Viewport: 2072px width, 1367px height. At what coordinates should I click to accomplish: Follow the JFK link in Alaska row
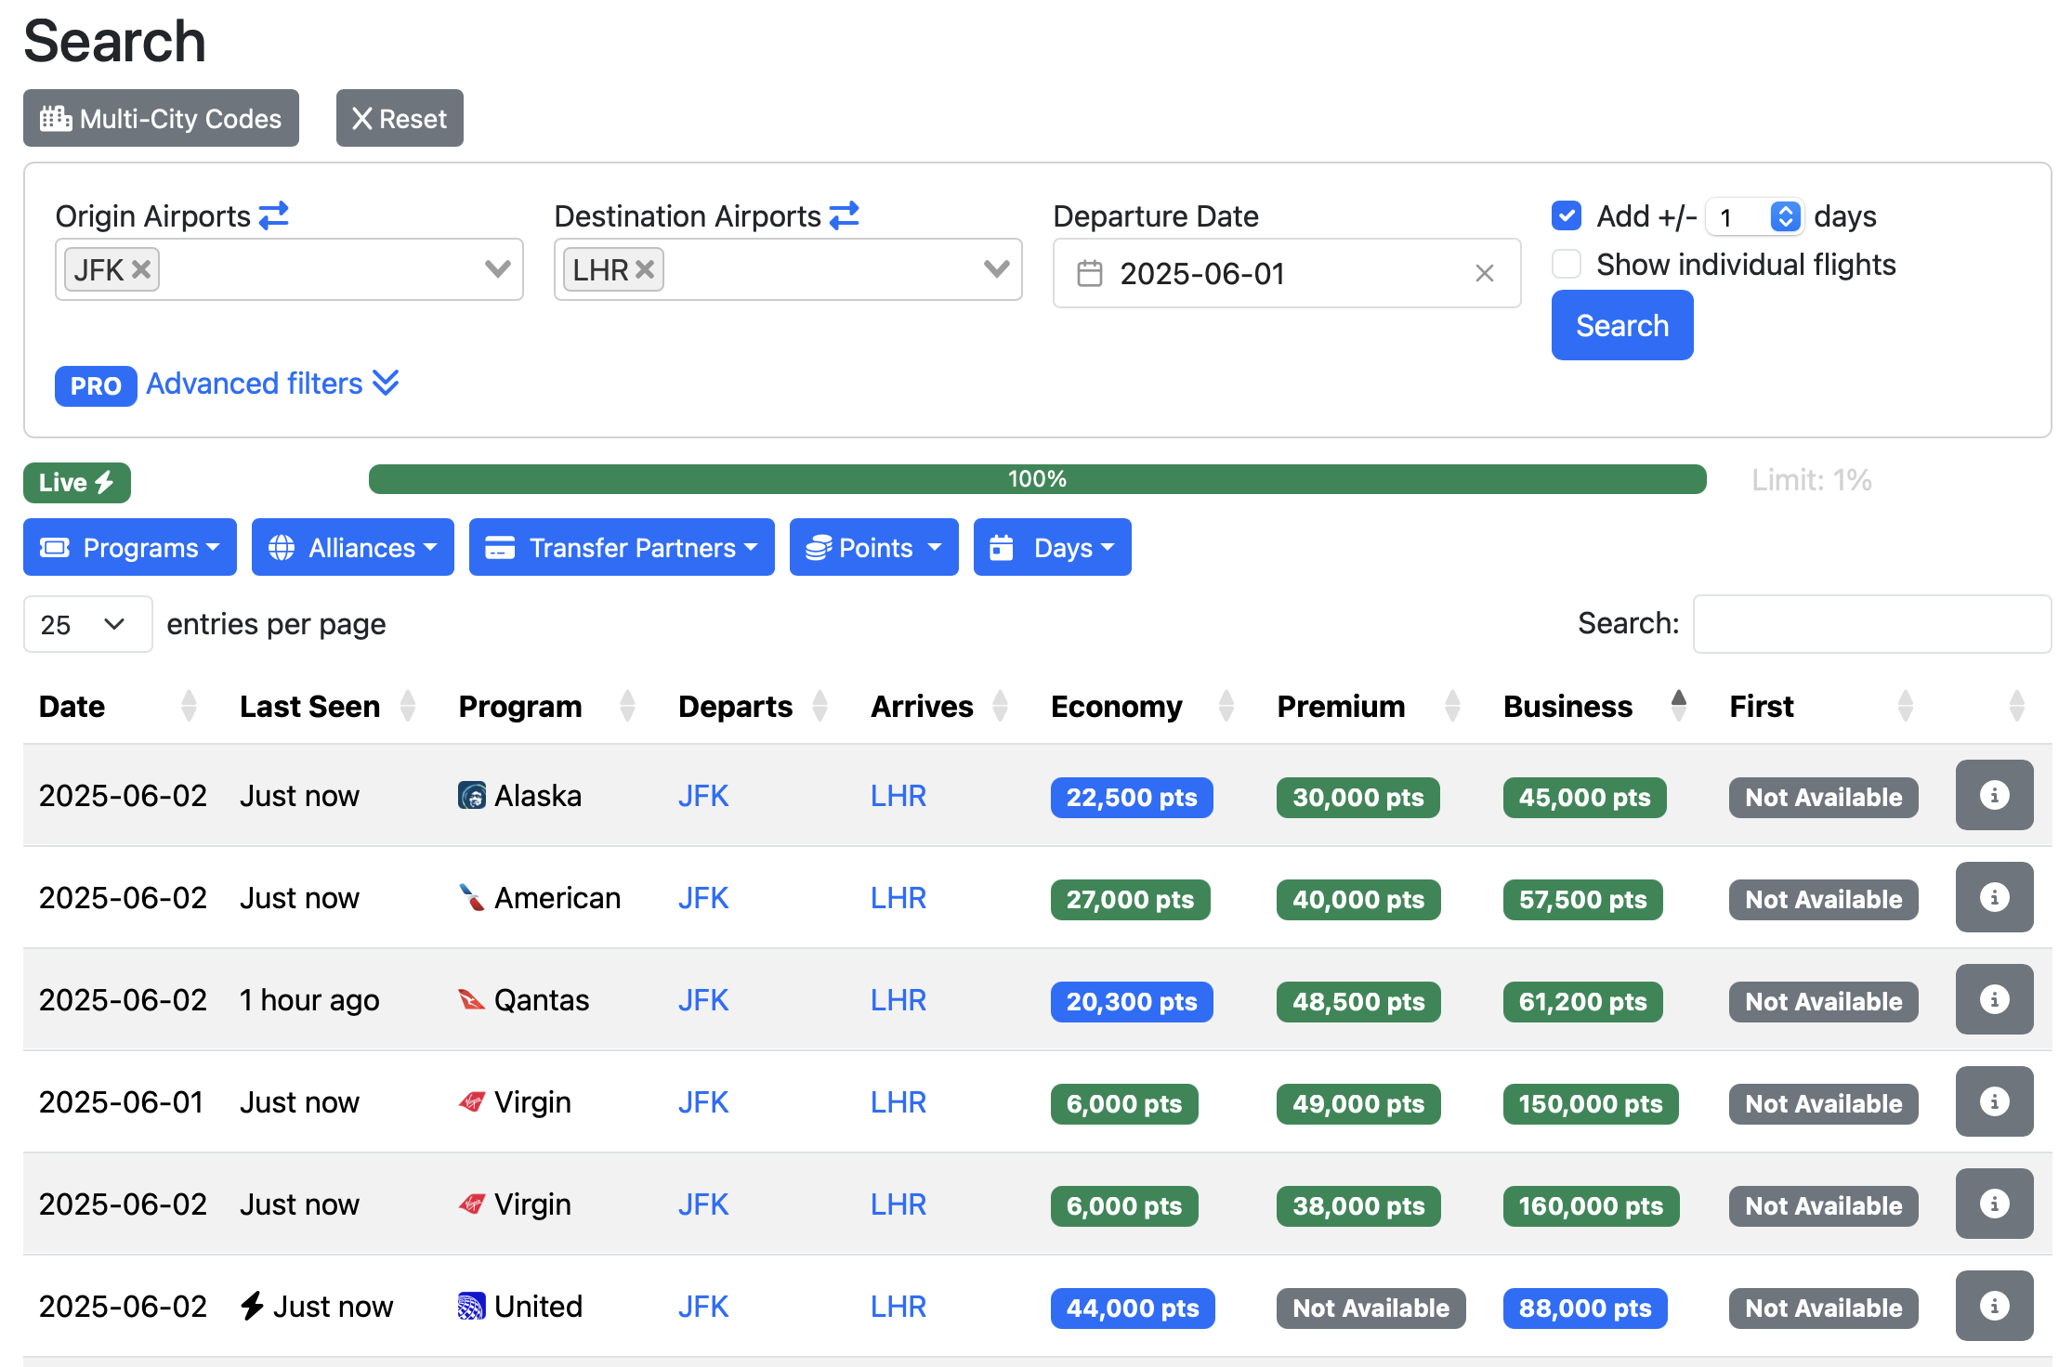702,796
